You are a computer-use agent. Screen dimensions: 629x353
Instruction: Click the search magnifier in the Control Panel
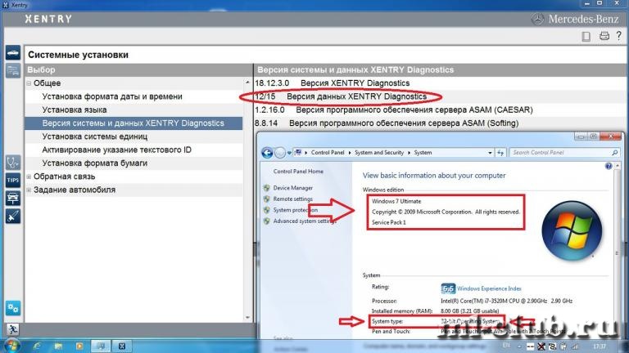(614, 153)
